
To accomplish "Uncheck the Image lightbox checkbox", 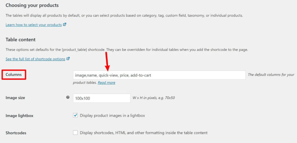I will pos(75,116).
